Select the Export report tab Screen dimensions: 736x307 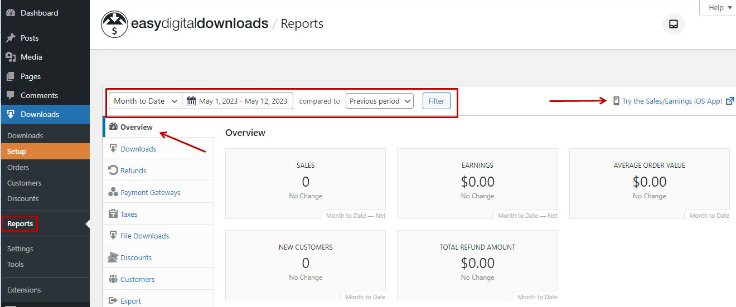pos(158,300)
